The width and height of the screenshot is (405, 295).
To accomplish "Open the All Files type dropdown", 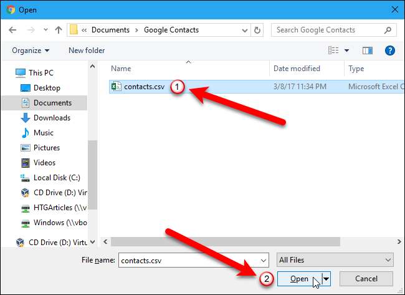I will click(335, 260).
